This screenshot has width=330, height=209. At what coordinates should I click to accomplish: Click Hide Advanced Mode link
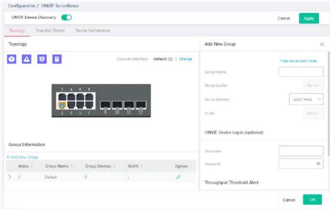[298, 61]
